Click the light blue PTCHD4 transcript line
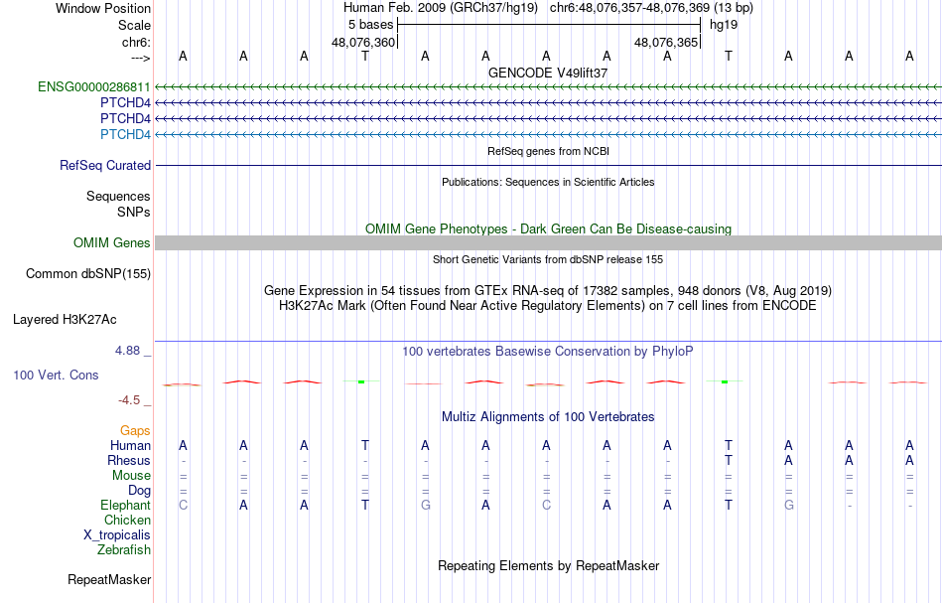The width and height of the screenshot is (943, 603). (x=549, y=134)
